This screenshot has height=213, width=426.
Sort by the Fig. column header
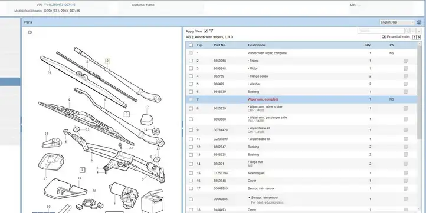click(x=199, y=45)
